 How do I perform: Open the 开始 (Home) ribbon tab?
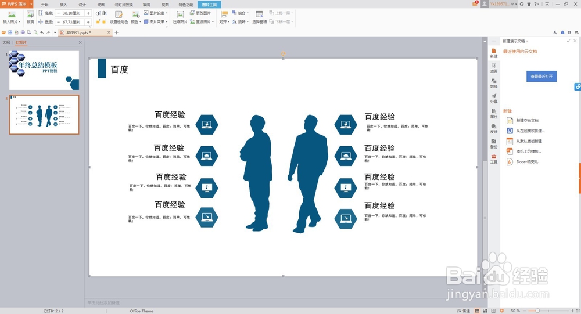[45, 5]
